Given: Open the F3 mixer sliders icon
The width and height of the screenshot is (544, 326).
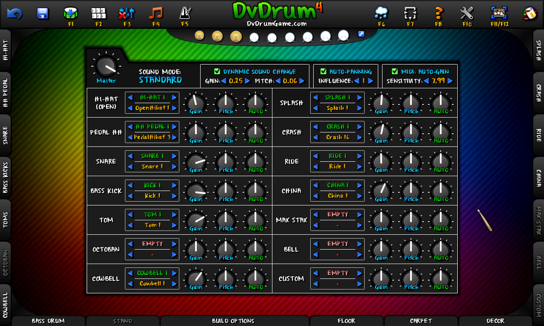Looking at the screenshot, I should (x=127, y=13).
